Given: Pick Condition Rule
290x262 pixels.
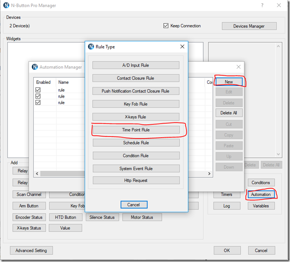Looking at the screenshot, I should 136,156.
